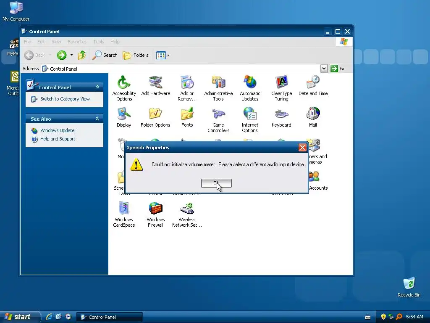Screen dimensions: 430x323
Task: Open the Fonts folder icon
Action: click(187, 117)
